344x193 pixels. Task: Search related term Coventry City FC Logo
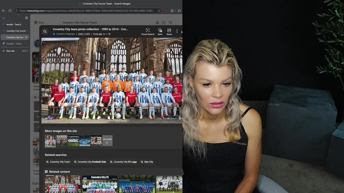click(124, 162)
